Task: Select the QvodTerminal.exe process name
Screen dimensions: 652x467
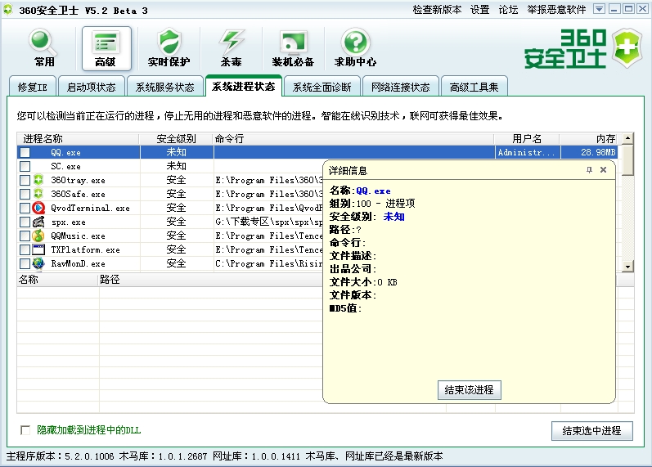Action: pos(90,208)
